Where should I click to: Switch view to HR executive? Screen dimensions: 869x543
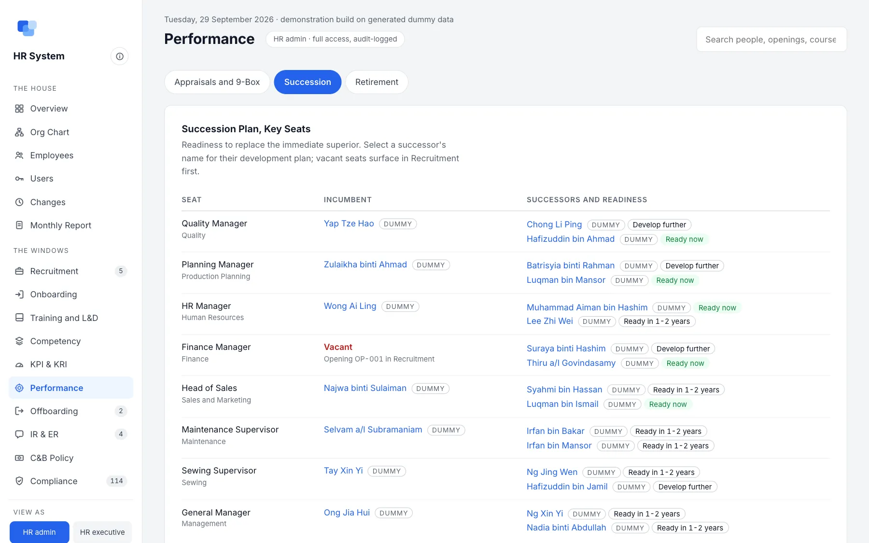pyautogui.click(x=102, y=532)
